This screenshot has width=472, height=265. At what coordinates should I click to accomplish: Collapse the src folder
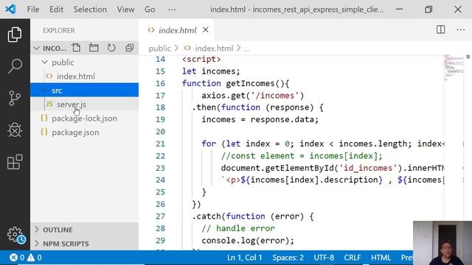[x=44, y=90]
